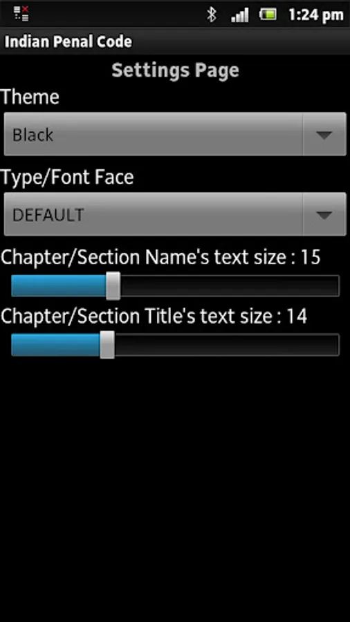Tap the Theme label

(x=30, y=97)
